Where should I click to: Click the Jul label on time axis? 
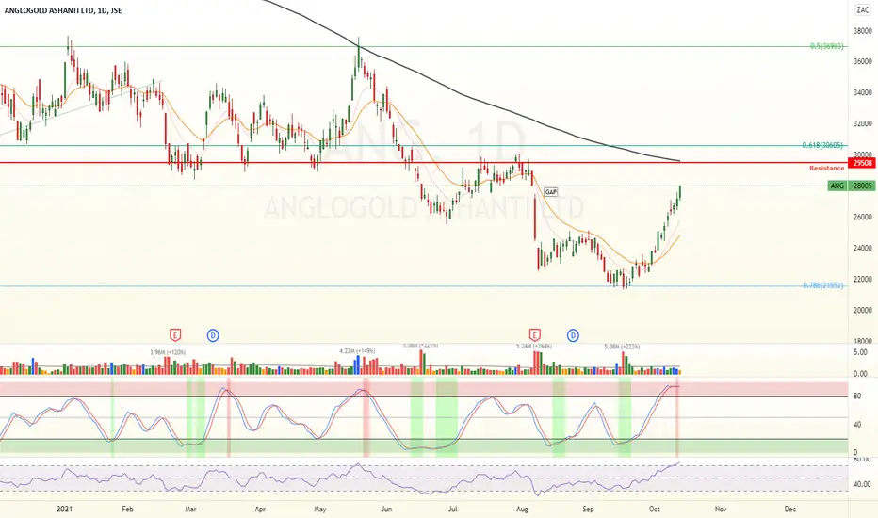coord(452,509)
